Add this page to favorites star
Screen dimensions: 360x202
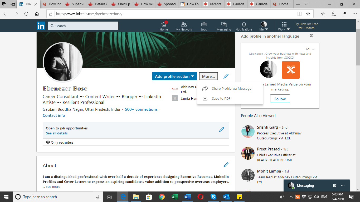pyautogui.click(x=308, y=14)
